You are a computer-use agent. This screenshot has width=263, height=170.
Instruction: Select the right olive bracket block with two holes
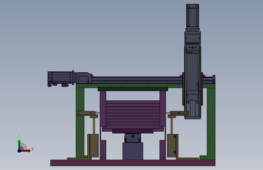[x=172, y=145]
